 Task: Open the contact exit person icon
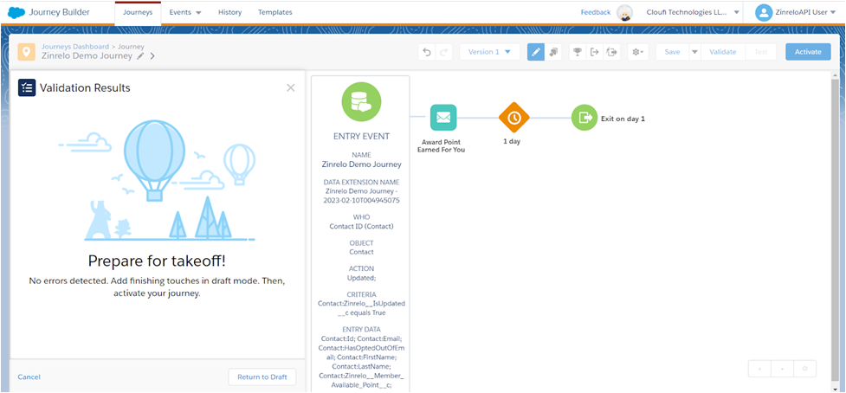pos(612,52)
